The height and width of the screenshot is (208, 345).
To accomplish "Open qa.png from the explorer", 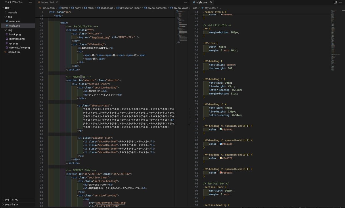I will 14,43.
